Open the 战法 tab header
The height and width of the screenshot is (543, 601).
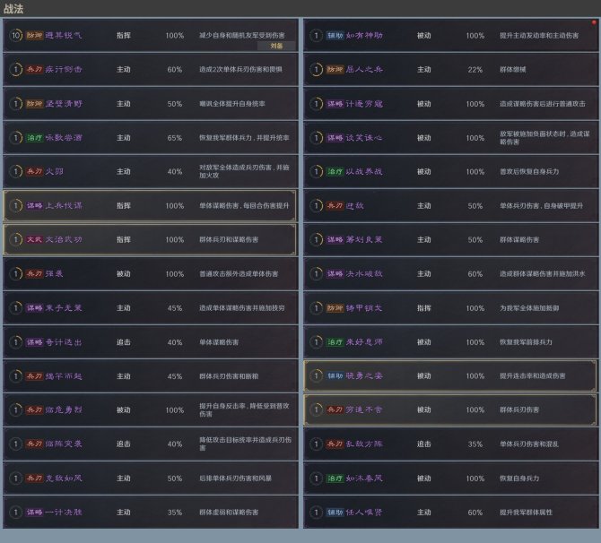13,8
